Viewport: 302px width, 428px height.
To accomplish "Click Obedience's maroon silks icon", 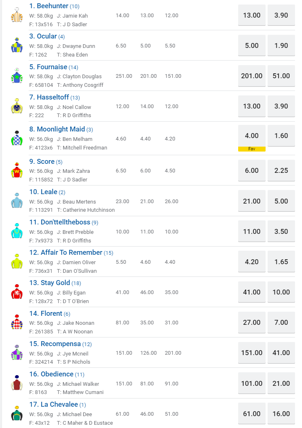I will (17, 383).
